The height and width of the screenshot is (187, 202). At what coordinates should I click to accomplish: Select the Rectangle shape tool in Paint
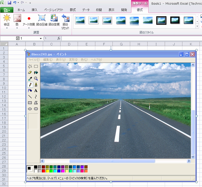(x=30, y=103)
